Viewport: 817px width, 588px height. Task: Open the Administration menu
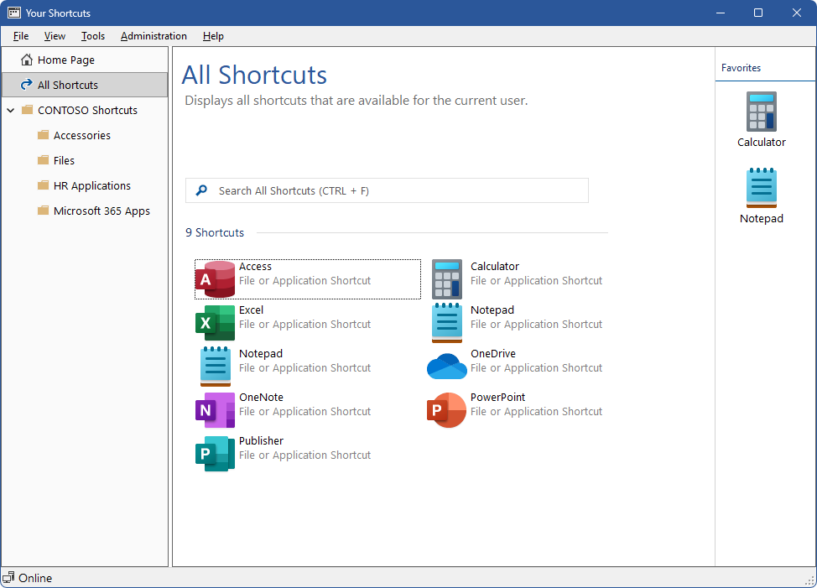coord(154,36)
